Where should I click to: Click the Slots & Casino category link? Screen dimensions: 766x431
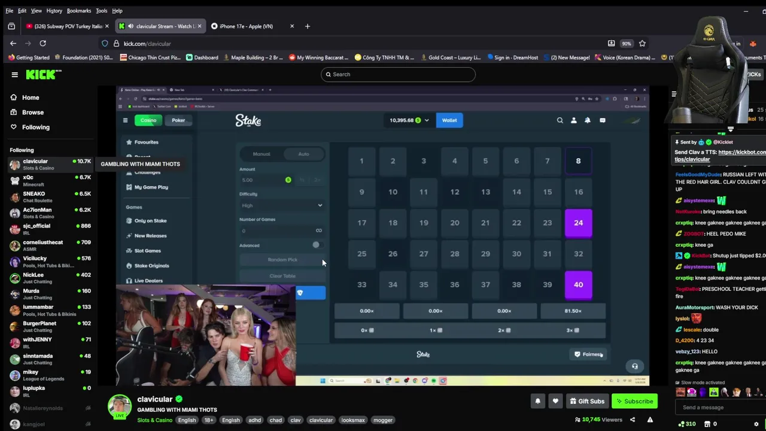click(x=154, y=420)
